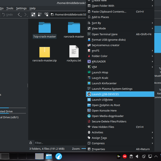Click the Launch Kinfocenter icon
161x161 pixels.
click(x=89, y=83)
